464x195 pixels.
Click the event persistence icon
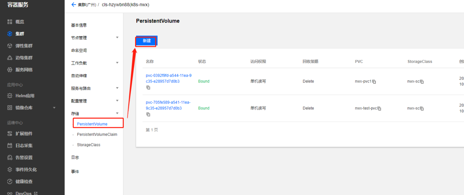(10, 170)
